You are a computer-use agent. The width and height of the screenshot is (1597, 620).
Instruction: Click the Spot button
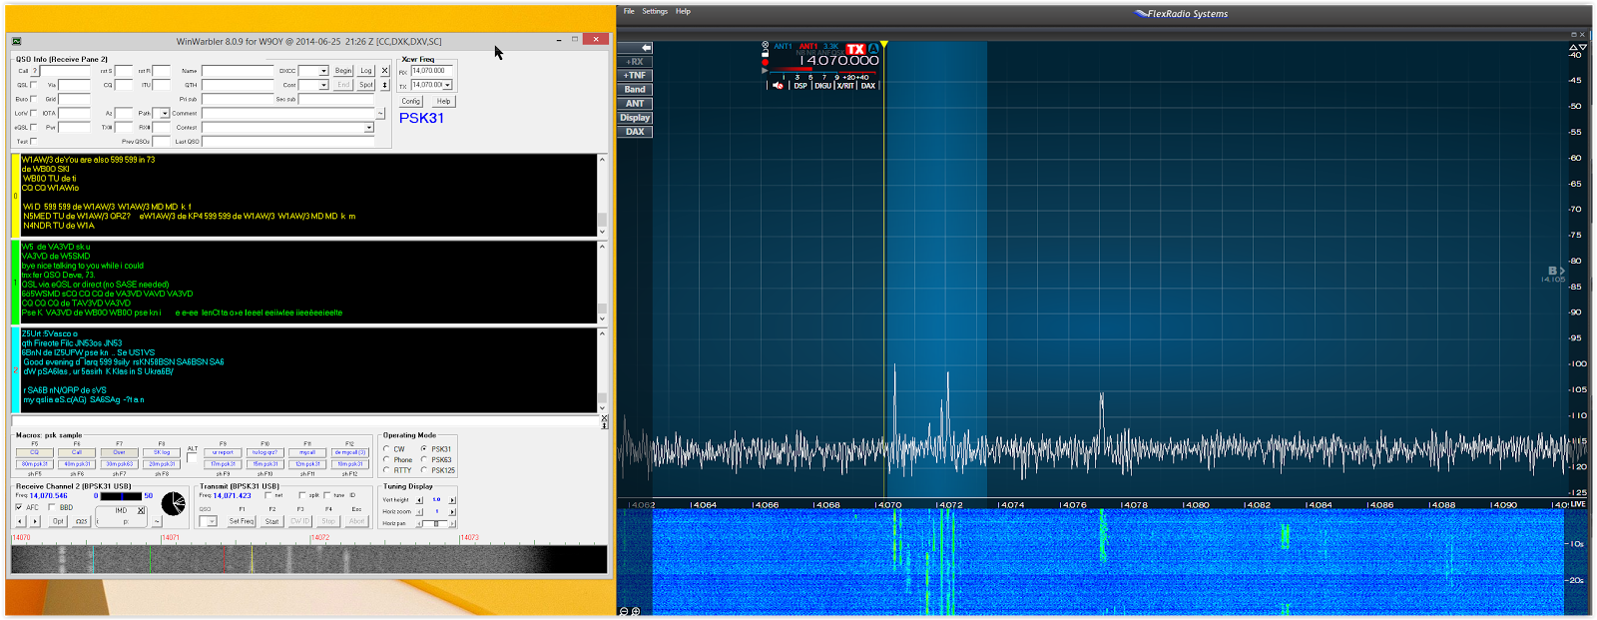(x=366, y=85)
